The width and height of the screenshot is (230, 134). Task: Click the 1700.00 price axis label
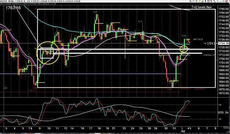[224, 66]
